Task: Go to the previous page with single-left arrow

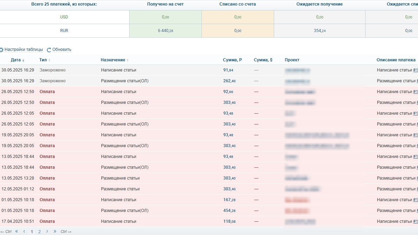Action: (x=24, y=231)
